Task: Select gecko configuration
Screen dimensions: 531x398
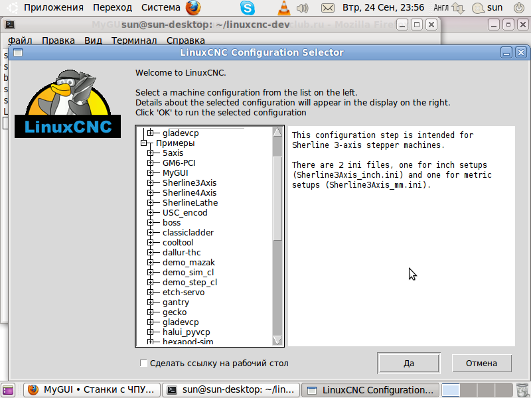Action: [175, 312]
